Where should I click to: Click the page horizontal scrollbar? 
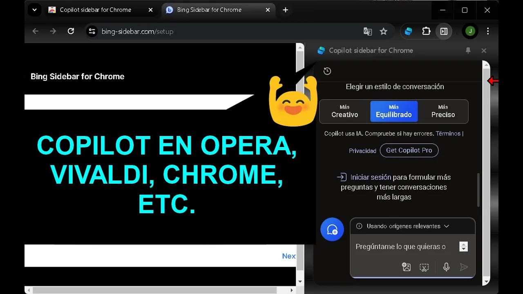154,290
